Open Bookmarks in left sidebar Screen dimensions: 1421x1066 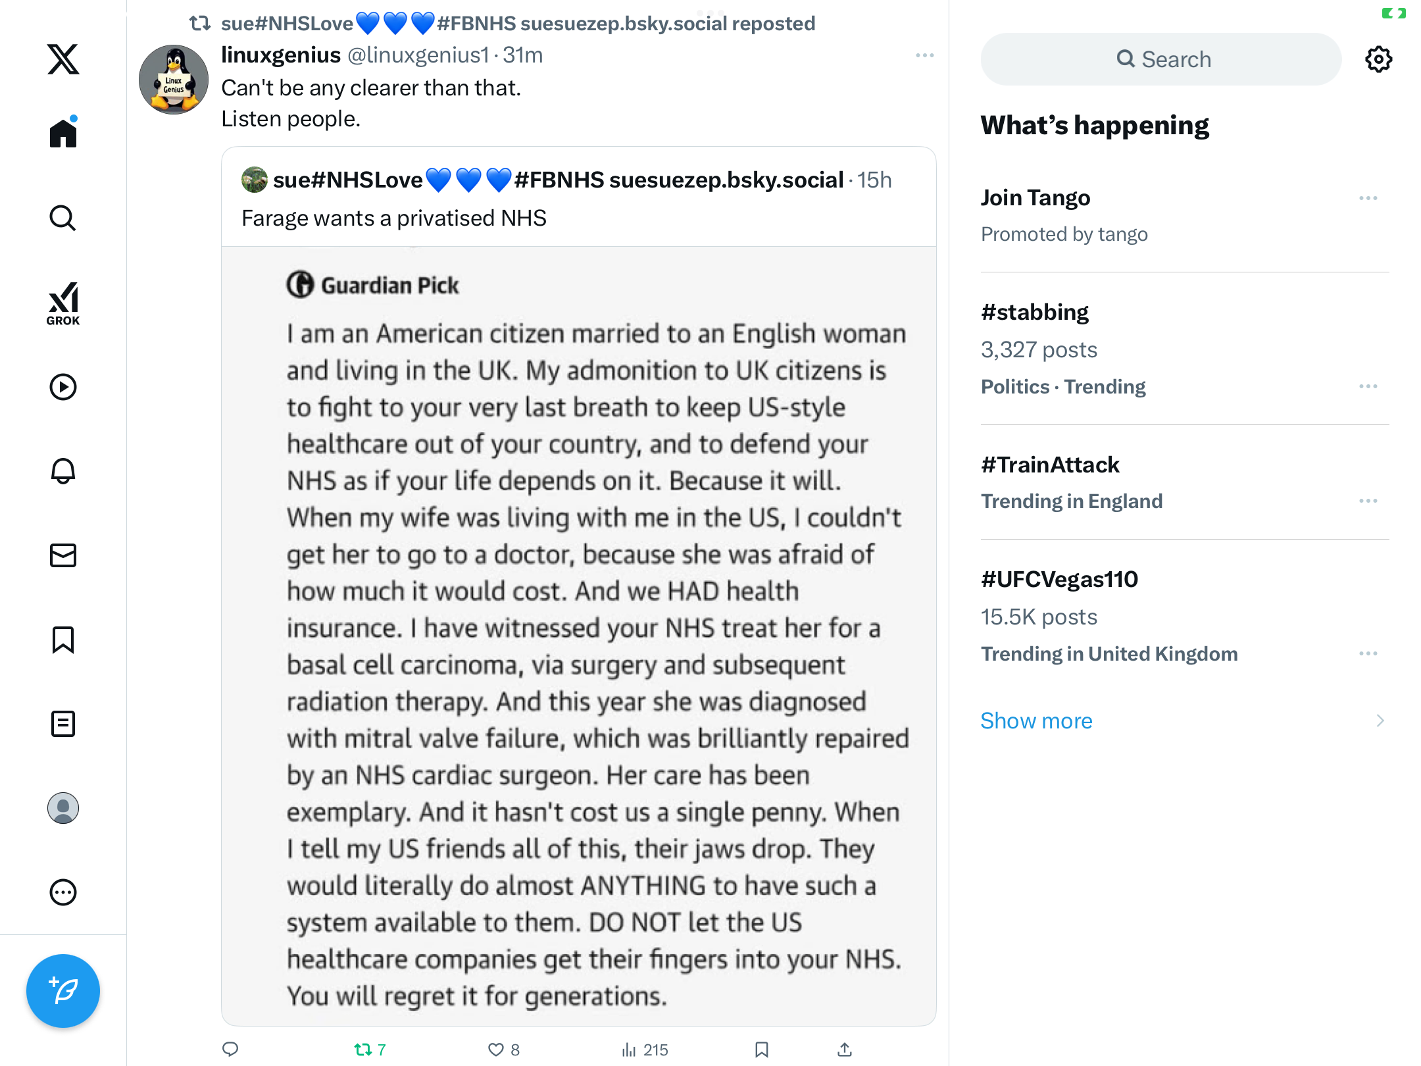(63, 640)
